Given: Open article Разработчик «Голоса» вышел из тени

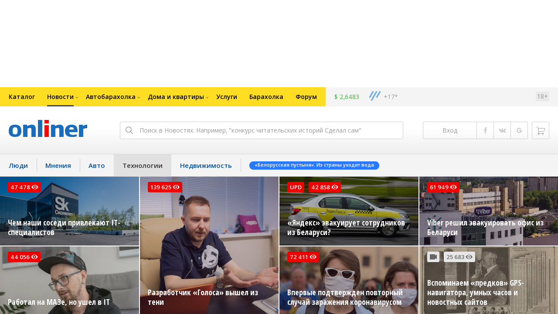Looking at the screenshot, I should point(203,297).
